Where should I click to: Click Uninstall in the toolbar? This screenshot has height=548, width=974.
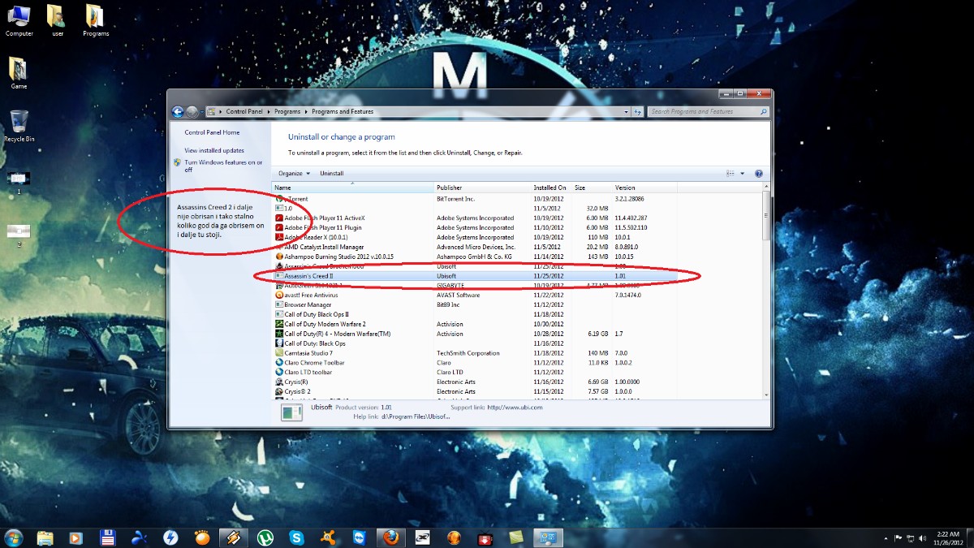pos(332,174)
